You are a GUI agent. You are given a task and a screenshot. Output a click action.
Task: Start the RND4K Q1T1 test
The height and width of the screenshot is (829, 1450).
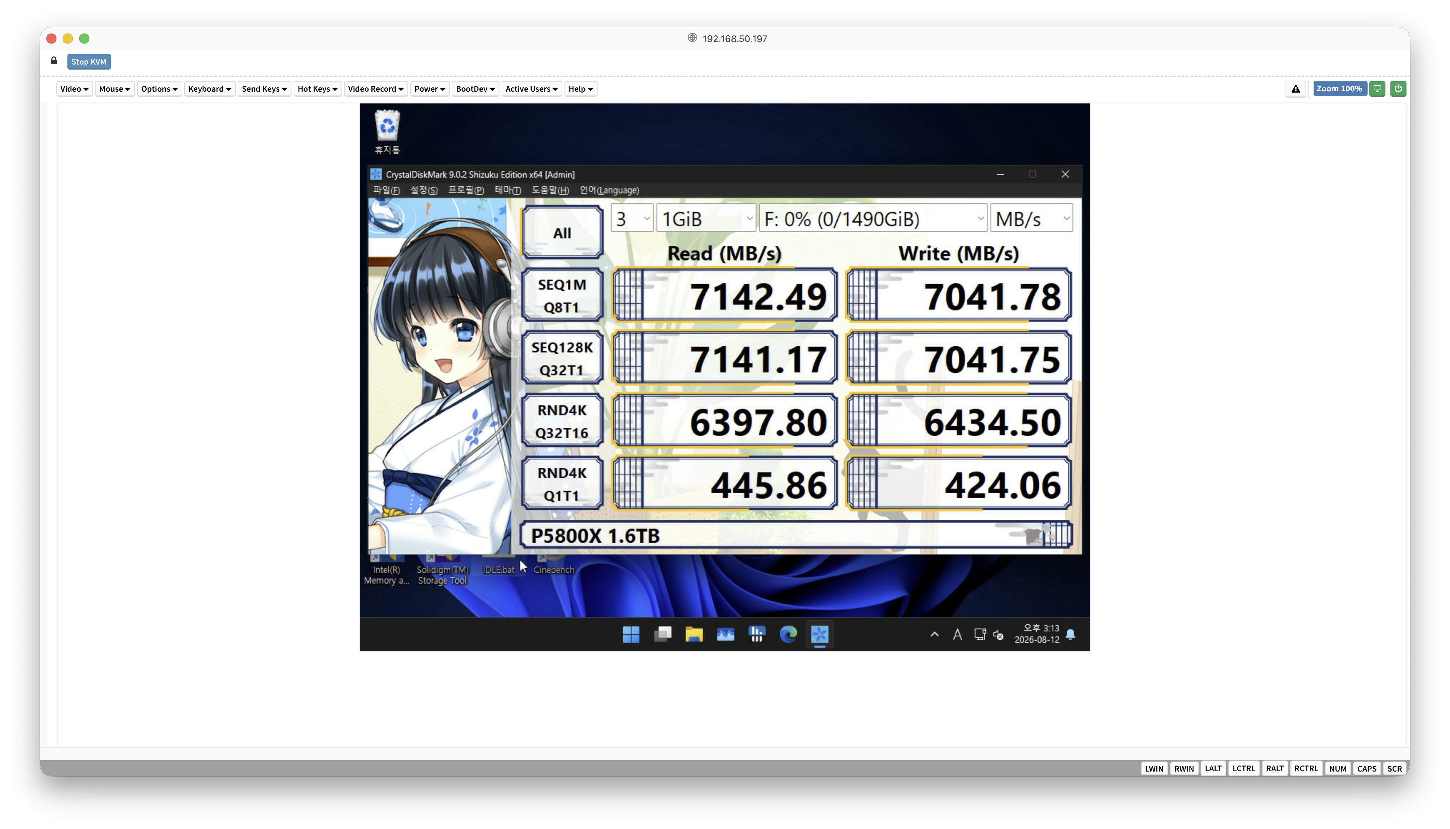tap(562, 484)
